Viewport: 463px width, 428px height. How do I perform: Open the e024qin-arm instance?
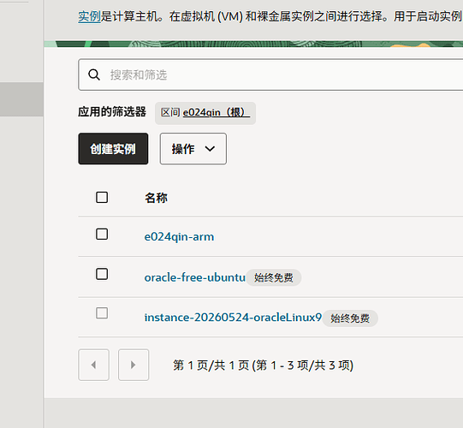tap(179, 237)
